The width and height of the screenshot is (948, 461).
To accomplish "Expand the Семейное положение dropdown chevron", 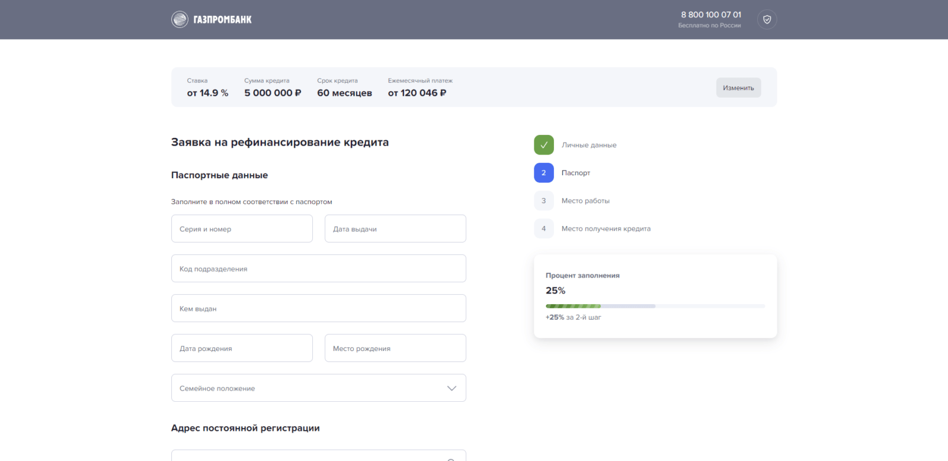I will click(451, 388).
